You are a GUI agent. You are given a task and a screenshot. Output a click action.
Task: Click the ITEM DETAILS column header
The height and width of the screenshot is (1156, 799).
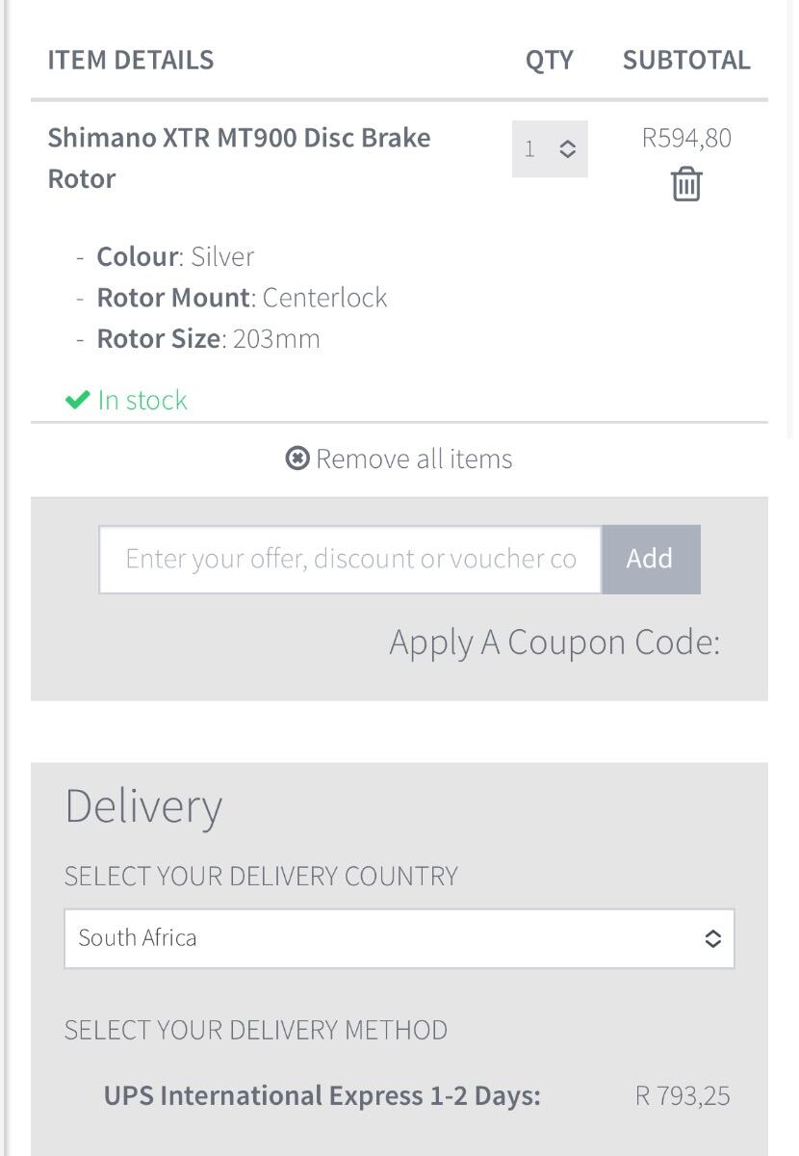tap(131, 60)
